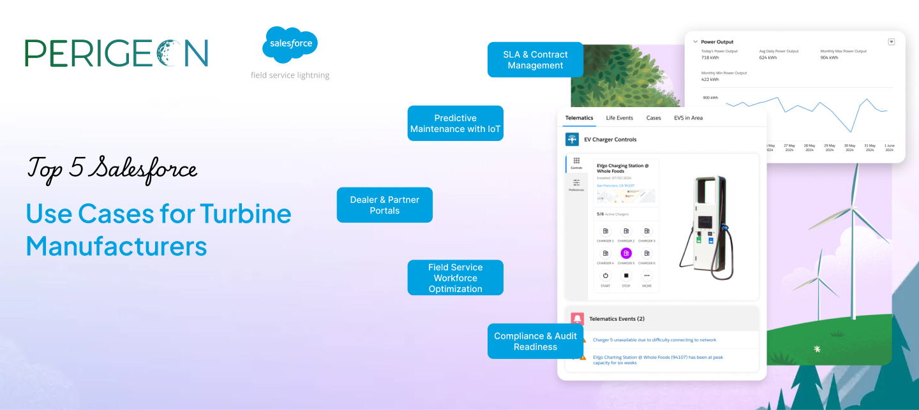Click the '718 kWh' today's power value
The height and width of the screenshot is (410, 919).
(x=710, y=57)
